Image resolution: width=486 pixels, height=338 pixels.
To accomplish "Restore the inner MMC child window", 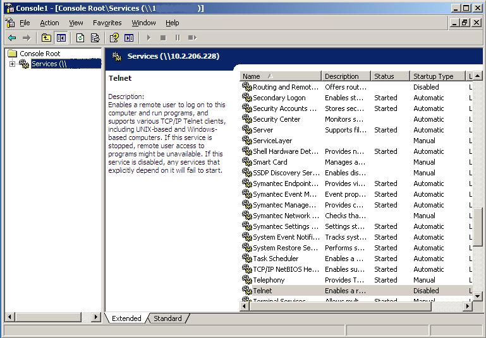I will 465,23.
